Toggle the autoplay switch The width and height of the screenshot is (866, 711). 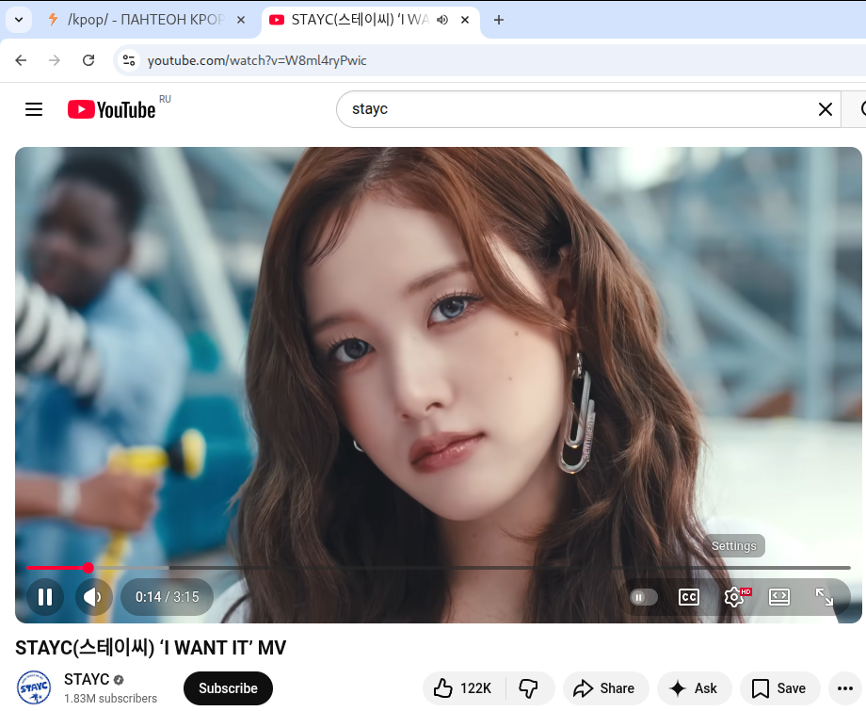pos(644,597)
